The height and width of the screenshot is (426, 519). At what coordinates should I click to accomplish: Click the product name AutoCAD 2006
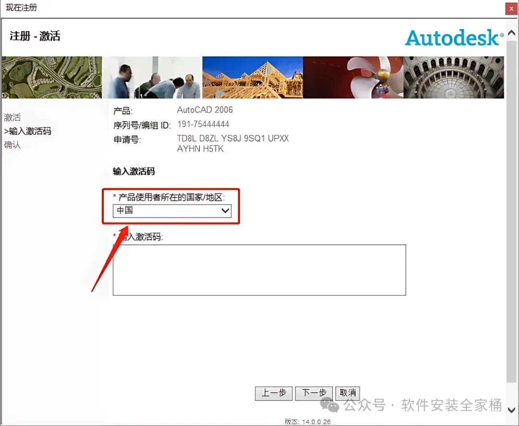pyautogui.click(x=205, y=110)
